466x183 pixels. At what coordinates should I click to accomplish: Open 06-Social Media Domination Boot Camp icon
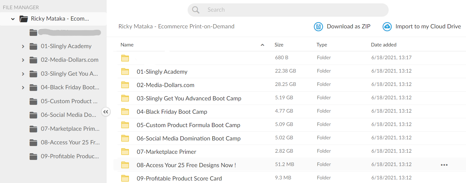[x=125, y=138]
